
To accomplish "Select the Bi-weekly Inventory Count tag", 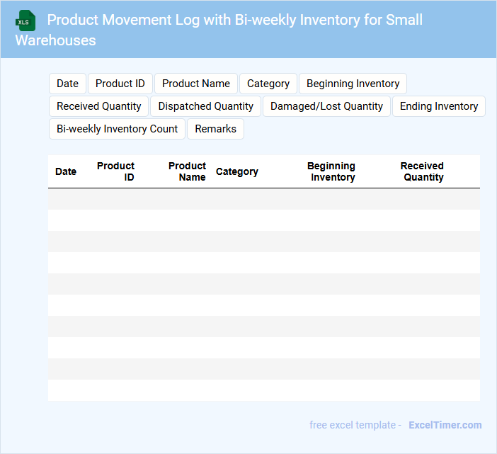I will 118,129.
